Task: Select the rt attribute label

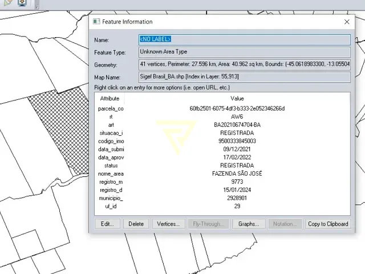Action: [111, 116]
